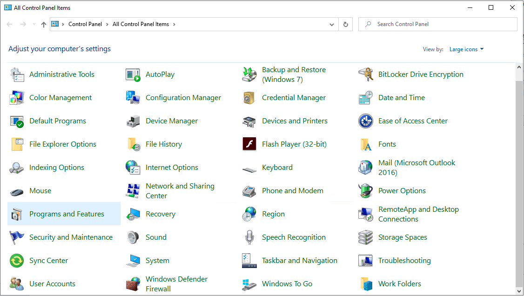The image size is (524, 296).
Task: Open the Sync Center icon
Action: 17,261
